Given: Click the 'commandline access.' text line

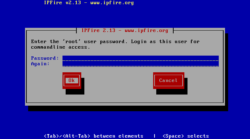Looking at the screenshot, I should (60, 47).
